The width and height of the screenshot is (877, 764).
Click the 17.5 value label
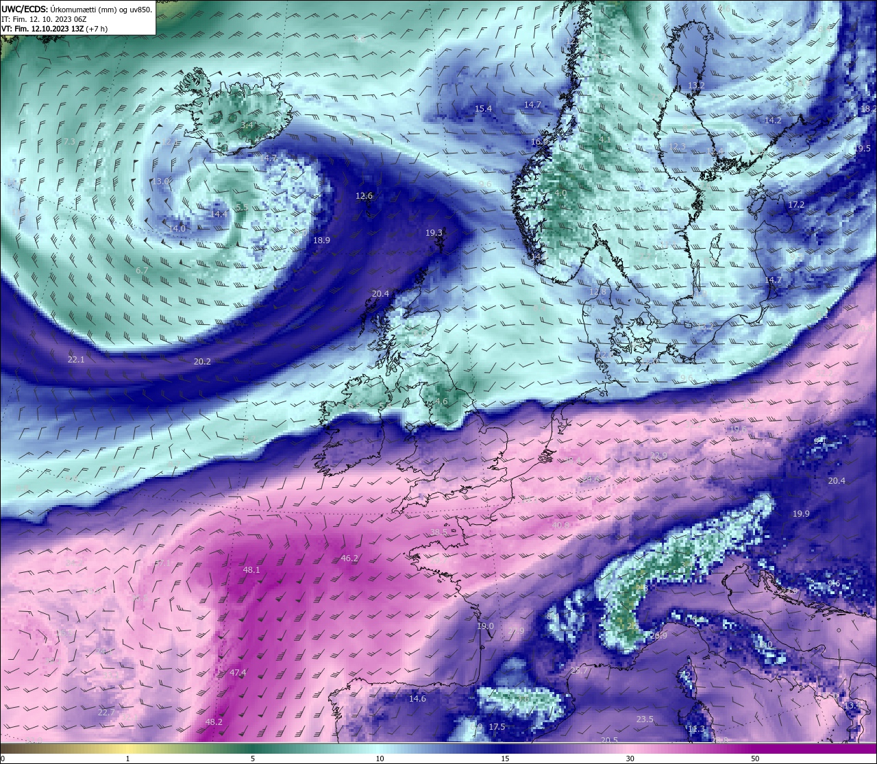tap(497, 727)
